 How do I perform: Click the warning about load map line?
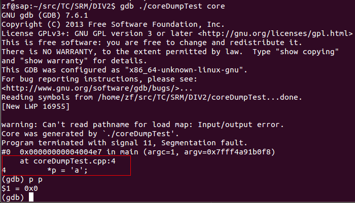(143, 125)
